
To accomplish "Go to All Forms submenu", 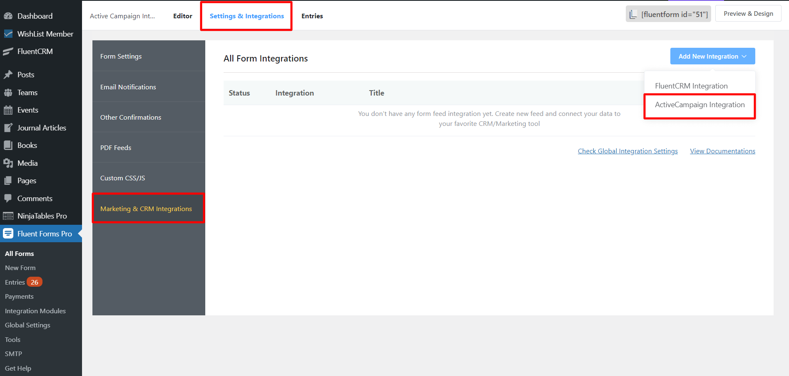I will [20, 253].
